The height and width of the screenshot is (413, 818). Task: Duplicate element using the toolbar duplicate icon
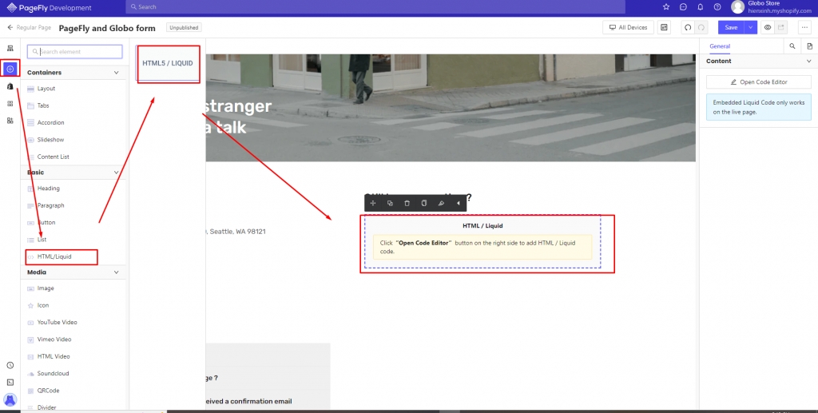coord(390,203)
